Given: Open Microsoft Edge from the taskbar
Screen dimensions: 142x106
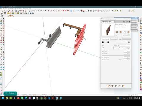Looking at the screenshot, I should coord(26,98).
